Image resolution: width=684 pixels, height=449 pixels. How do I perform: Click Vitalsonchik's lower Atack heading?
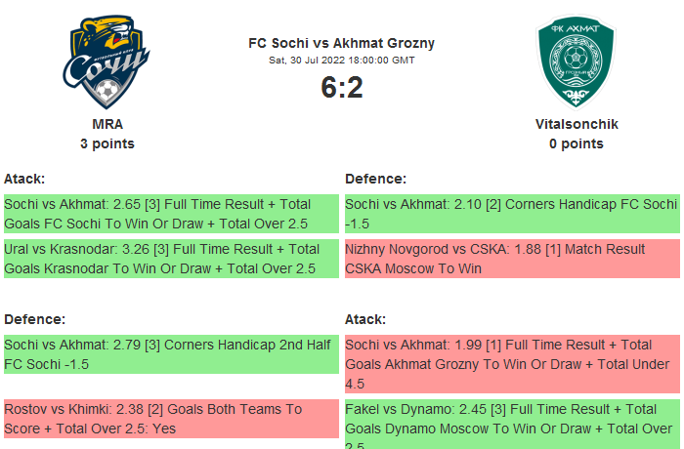coord(365,319)
